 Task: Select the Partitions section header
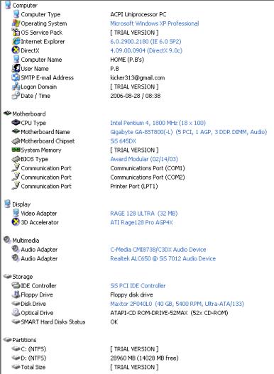(x=20, y=340)
